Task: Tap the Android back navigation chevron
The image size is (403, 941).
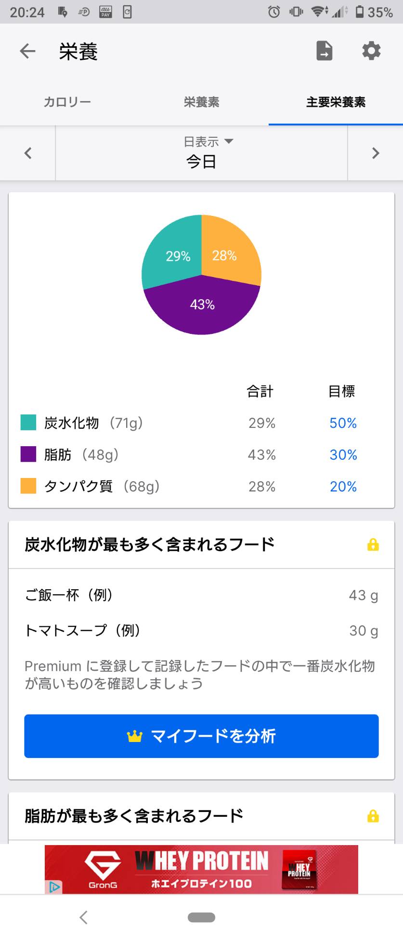Action: point(84,917)
